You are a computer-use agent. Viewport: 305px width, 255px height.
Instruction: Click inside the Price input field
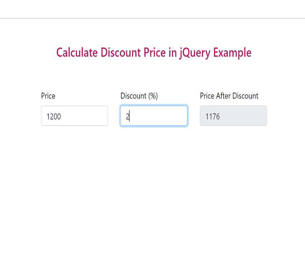click(74, 116)
